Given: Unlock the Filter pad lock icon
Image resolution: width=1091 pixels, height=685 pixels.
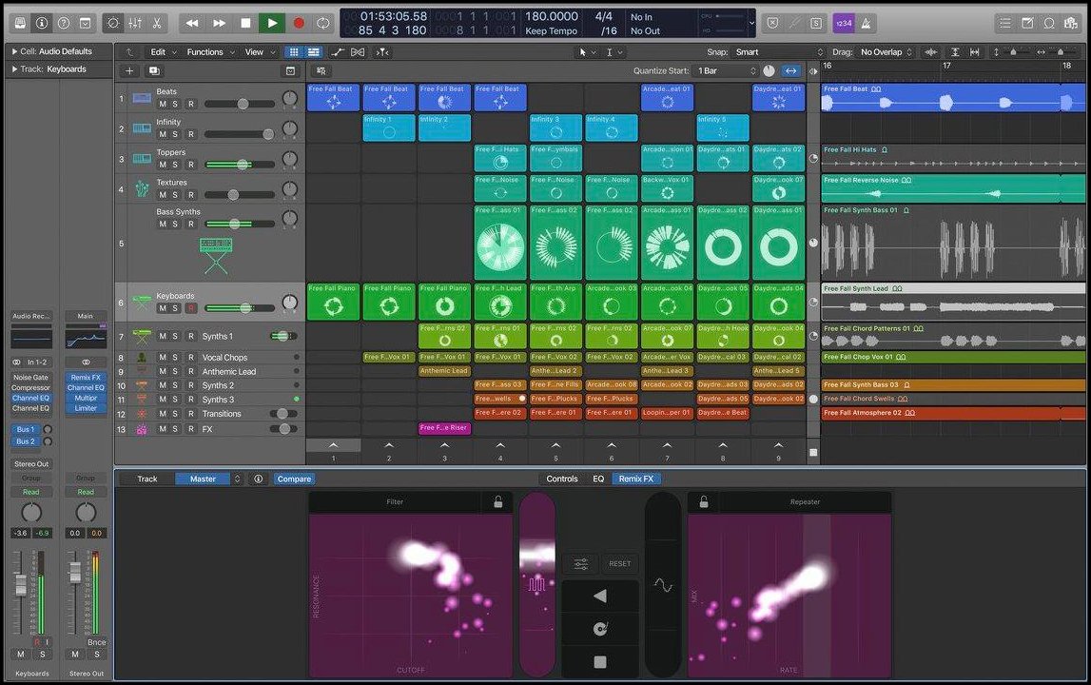Looking at the screenshot, I should pyautogui.click(x=497, y=501).
